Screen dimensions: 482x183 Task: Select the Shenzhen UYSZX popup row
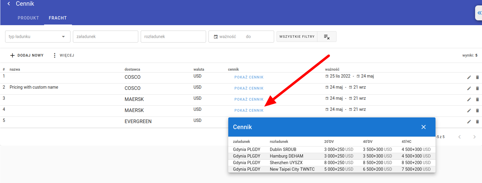click(332, 163)
